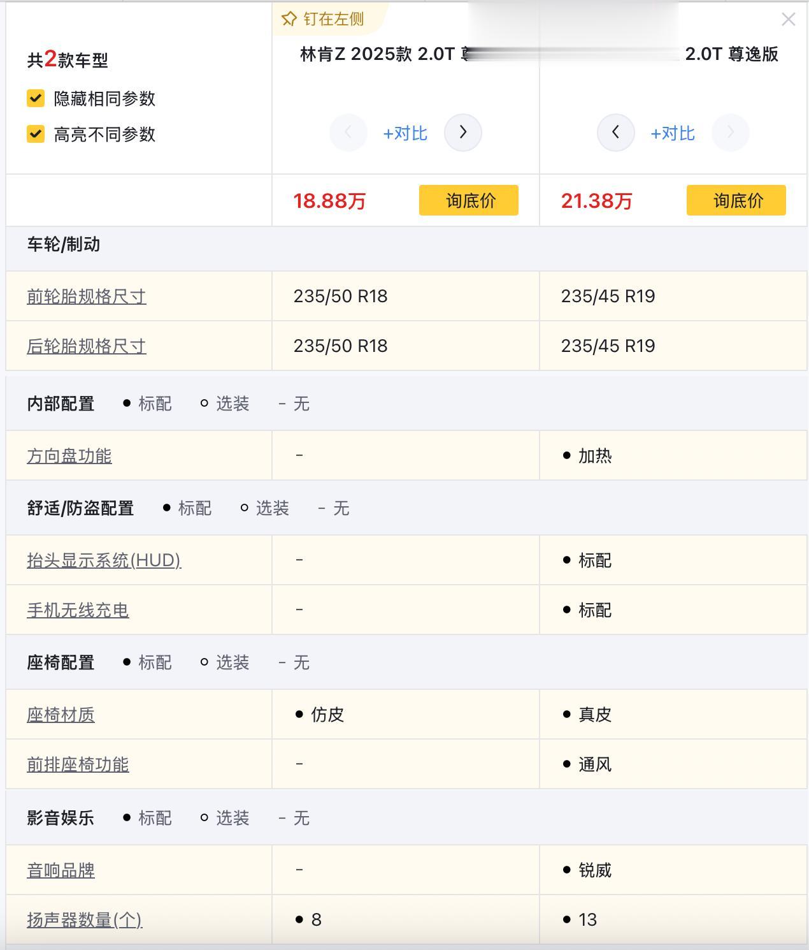Add the 18.88万 model via +对比

pyautogui.click(x=405, y=133)
